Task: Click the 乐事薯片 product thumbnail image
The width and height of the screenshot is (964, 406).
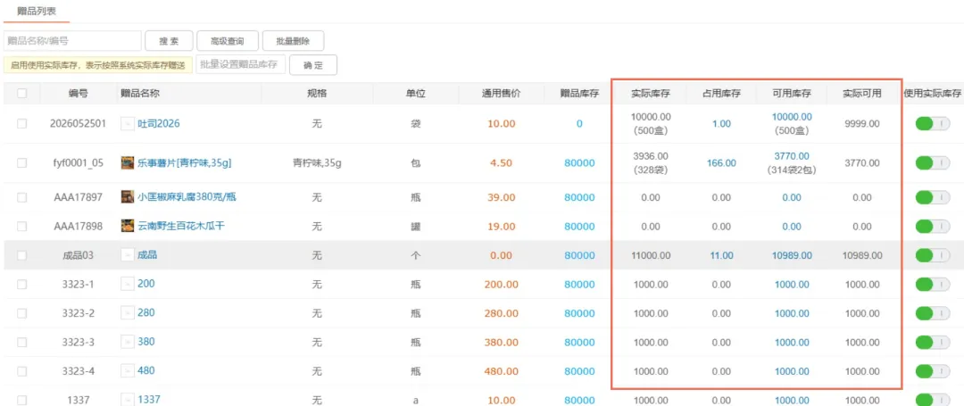Action: [x=128, y=162]
